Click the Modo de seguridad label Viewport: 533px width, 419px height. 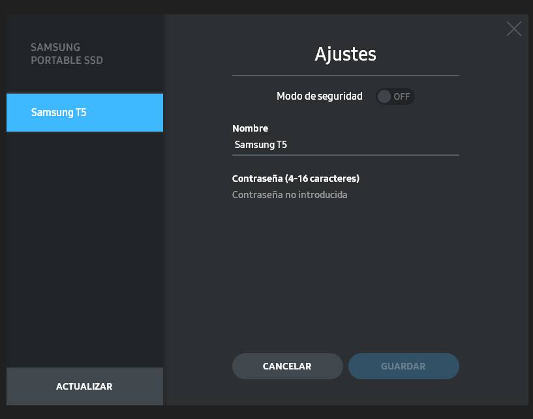click(x=319, y=96)
